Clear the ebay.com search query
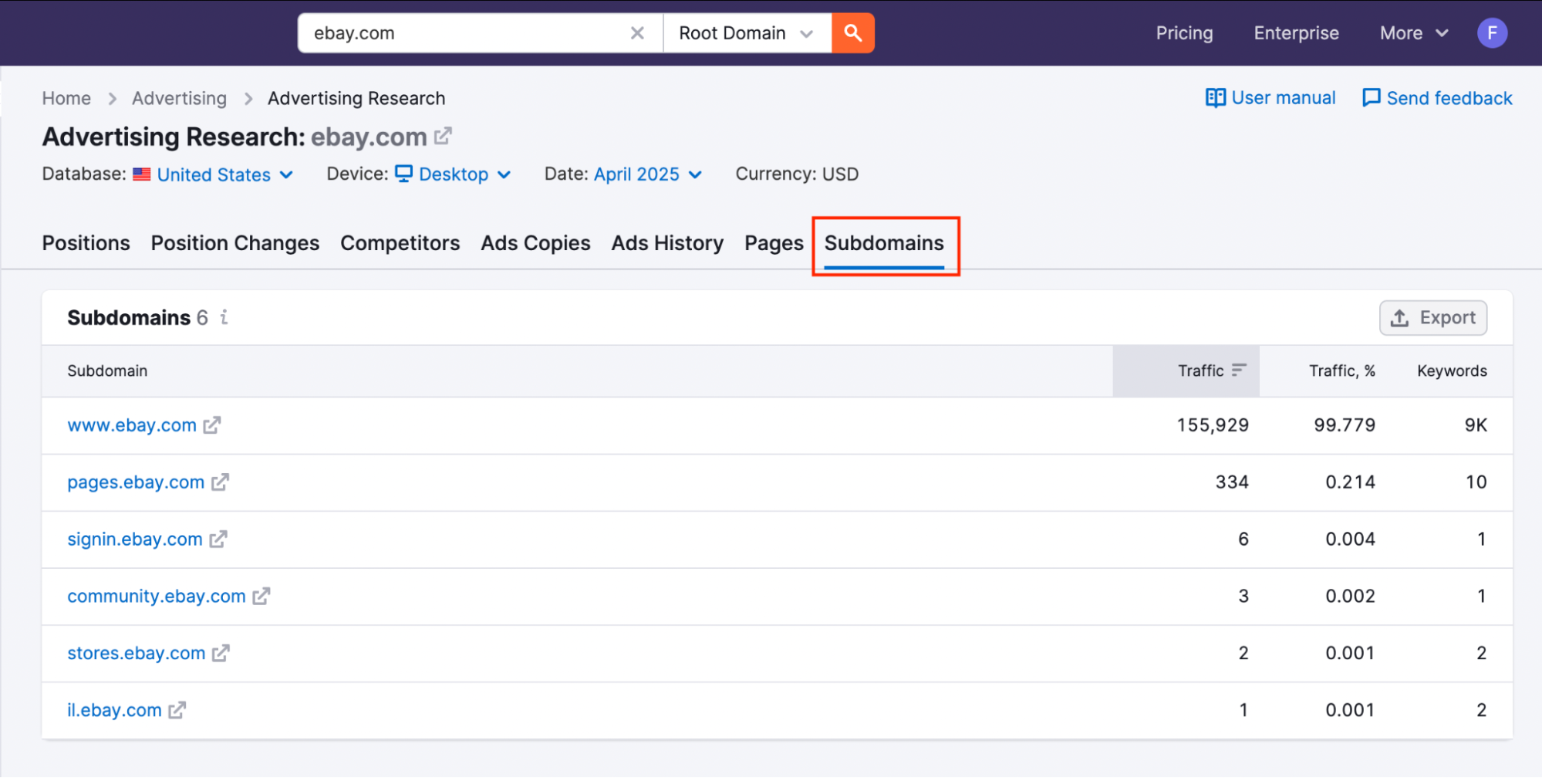 pyautogui.click(x=637, y=32)
